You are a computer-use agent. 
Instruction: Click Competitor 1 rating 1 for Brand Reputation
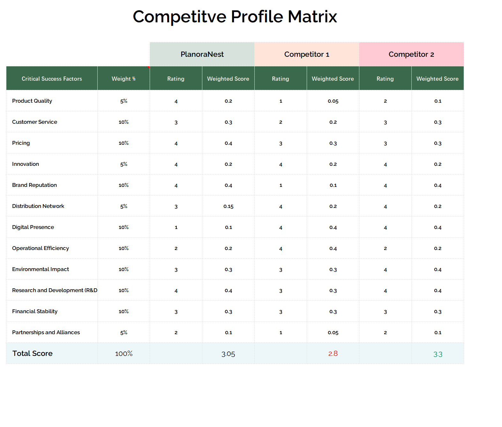coord(281,185)
